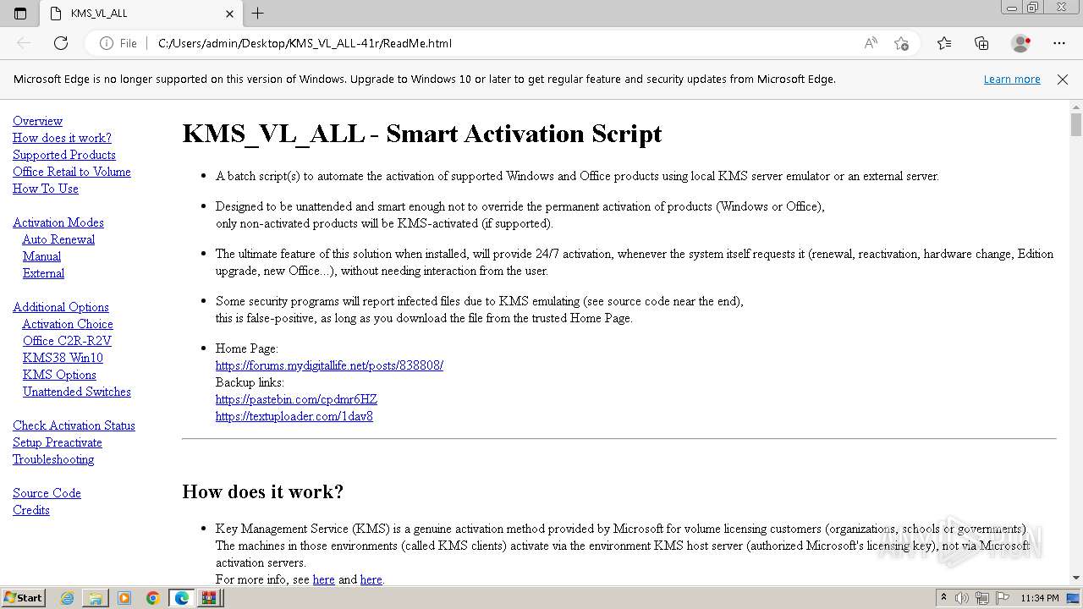Go to Overview section
Viewport: 1083px width, 609px height.
(x=37, y=121)
